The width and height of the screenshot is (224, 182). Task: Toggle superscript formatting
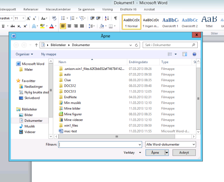tap(25, 26)
